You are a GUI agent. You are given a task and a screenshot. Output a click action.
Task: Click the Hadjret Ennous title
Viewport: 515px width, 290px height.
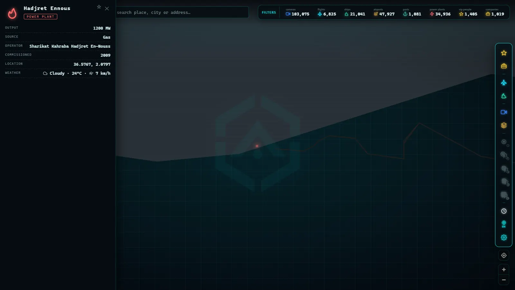[x=47, y=8]
